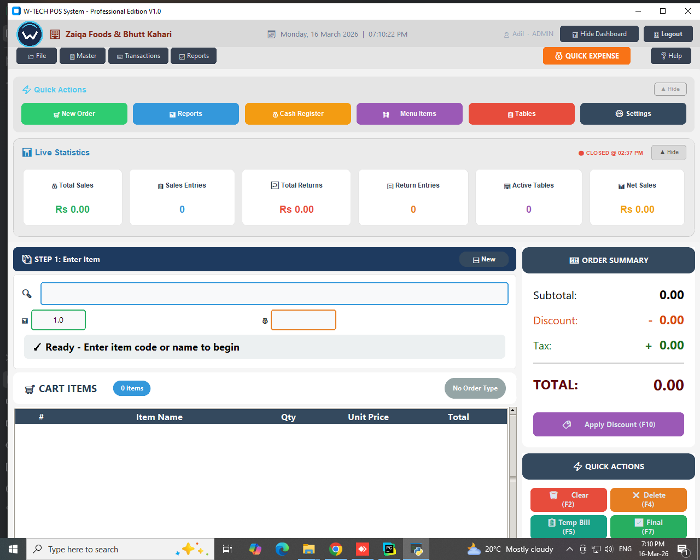The height and width of the screenshot is (560, 700).
Task: Click the quantity field showing 1.0
Action: pyautogui.click(x=59, y=320)
